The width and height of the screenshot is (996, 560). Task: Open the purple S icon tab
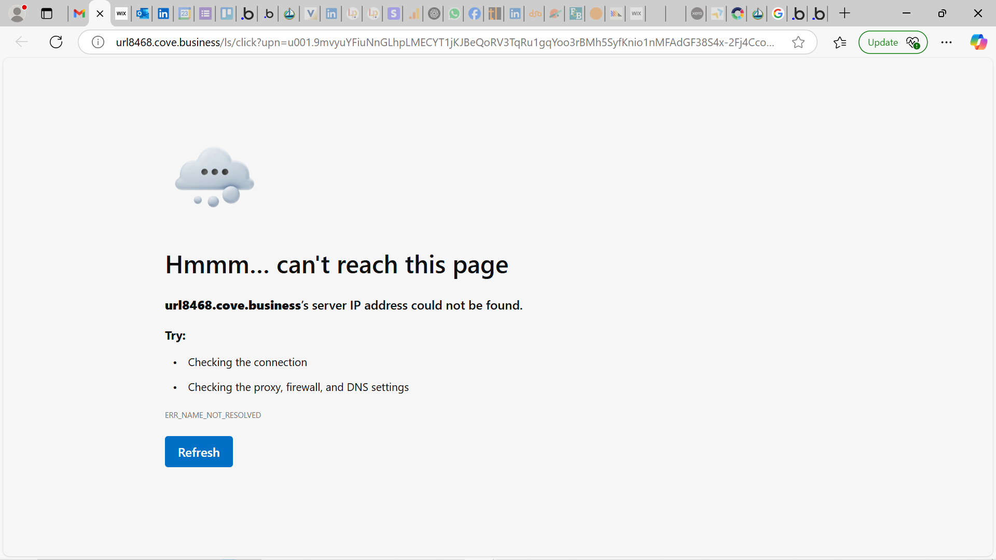point(394,14)
